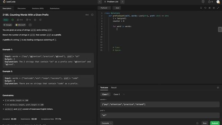Reset code with the revert arrow icon
This screenshot has height=125, width=222.
click(x=205, y=8)
